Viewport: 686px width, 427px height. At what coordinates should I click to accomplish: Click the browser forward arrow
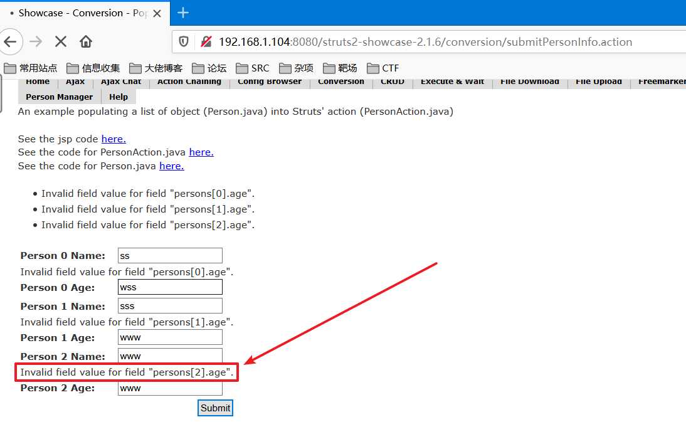tap(36, 42)
